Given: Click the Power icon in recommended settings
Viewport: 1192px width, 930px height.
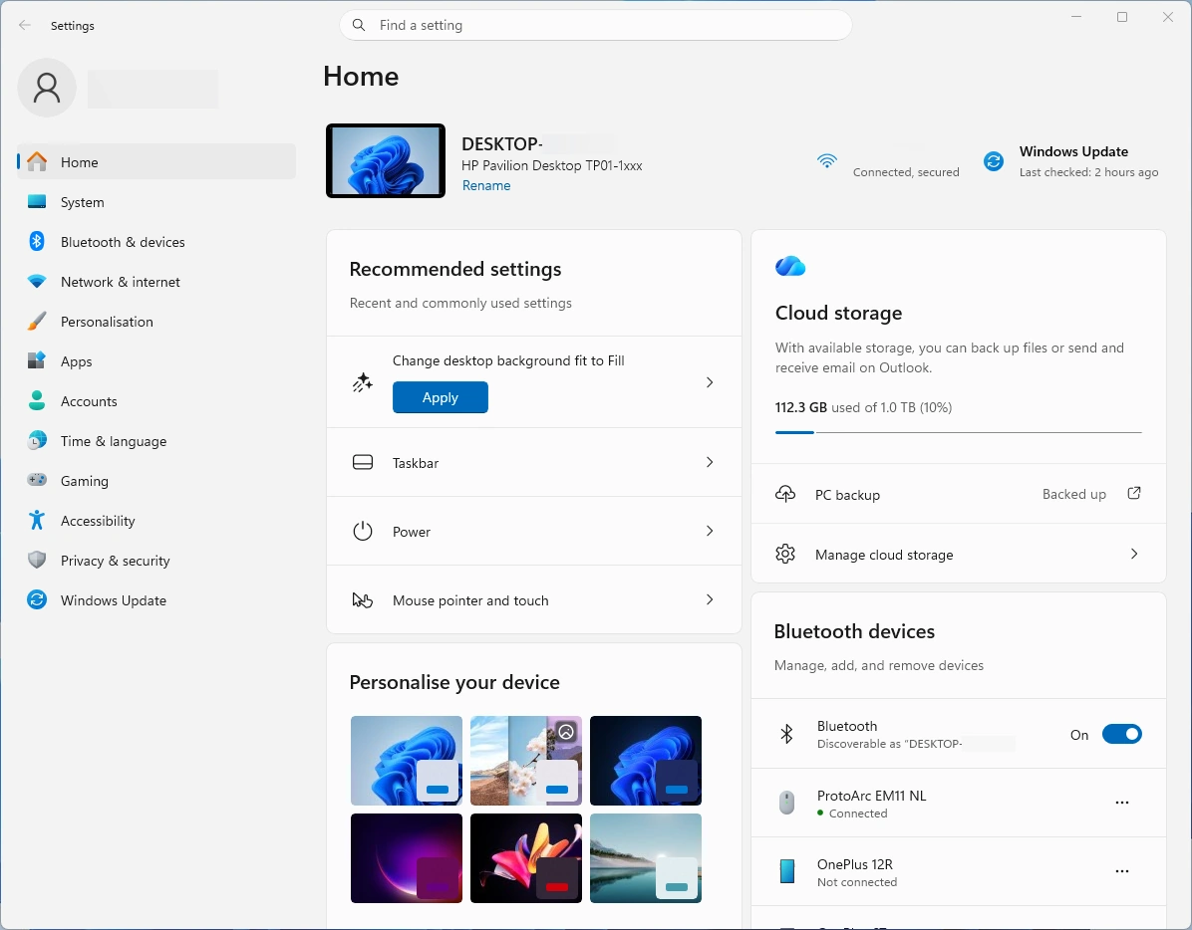Looking at the screenshot, I should pos(362,531).
